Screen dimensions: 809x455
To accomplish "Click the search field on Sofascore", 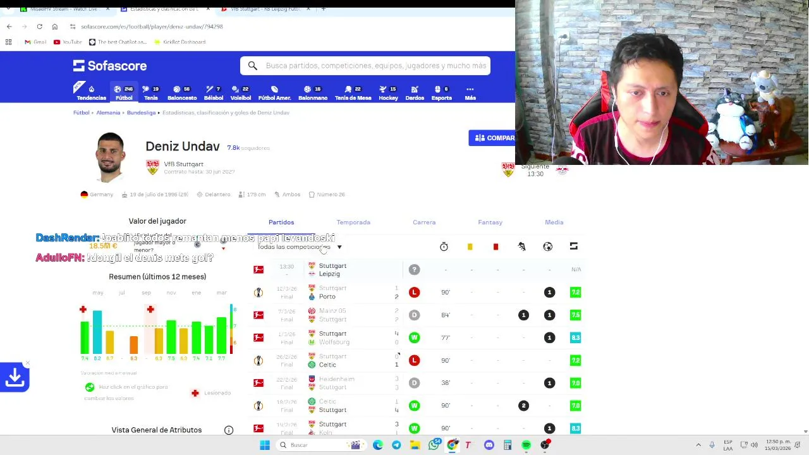I will 365,66.
